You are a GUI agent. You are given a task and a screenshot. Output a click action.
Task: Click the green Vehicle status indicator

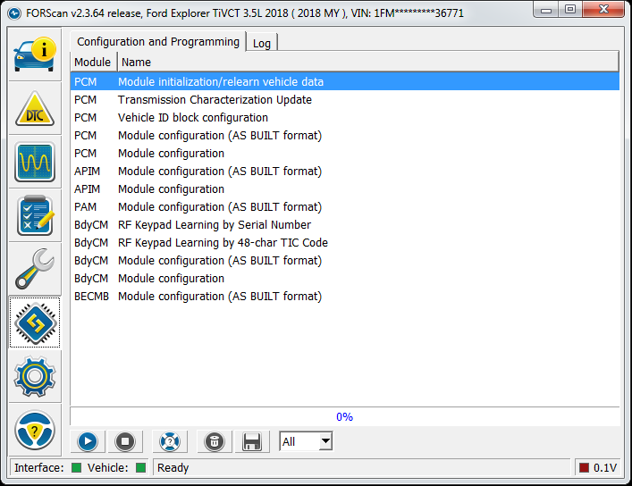click(x=140, y=467)
